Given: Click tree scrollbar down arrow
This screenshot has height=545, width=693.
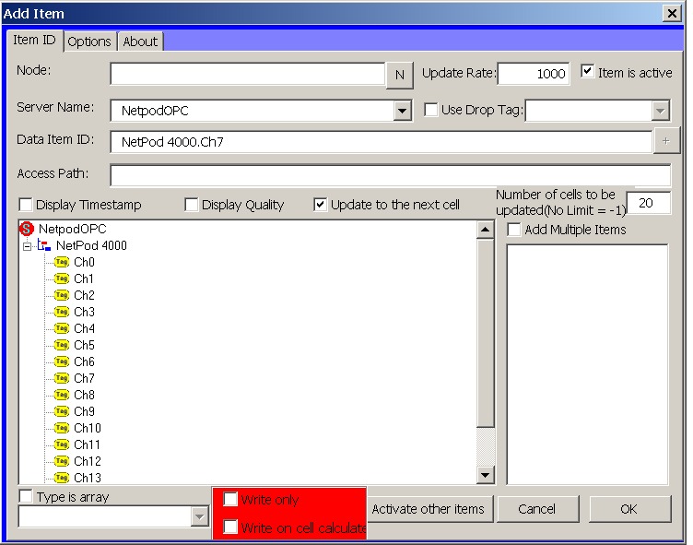Looking at the screenshot, I should click(x=486, y=475).
